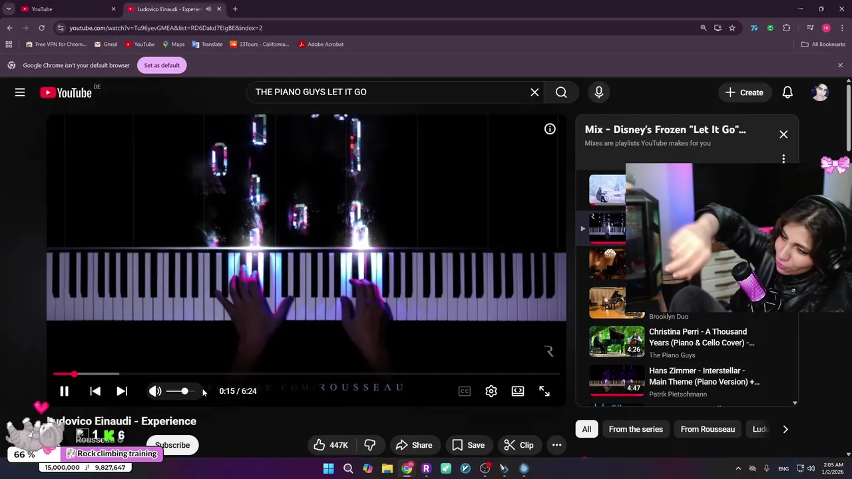Pause the playing video
The width and height of the screenshot is (852, 479).
point(65,391)
